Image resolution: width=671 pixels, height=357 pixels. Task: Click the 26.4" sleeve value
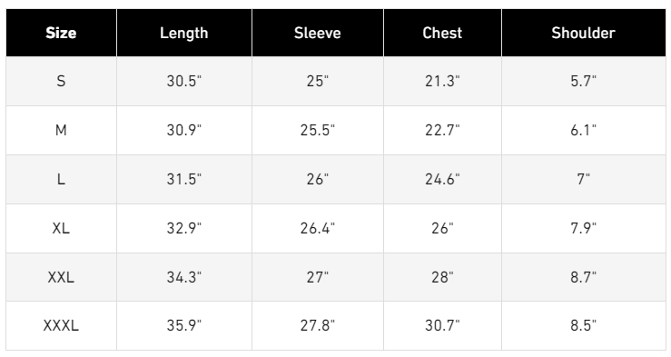point(318,228)
